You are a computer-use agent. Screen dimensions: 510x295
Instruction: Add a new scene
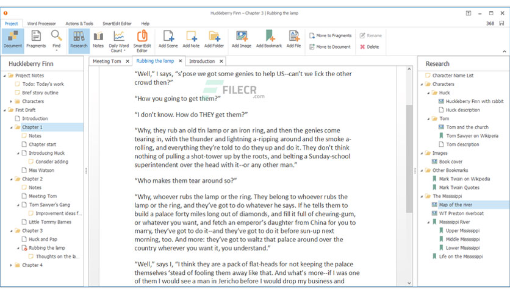[x=168, y=40]
